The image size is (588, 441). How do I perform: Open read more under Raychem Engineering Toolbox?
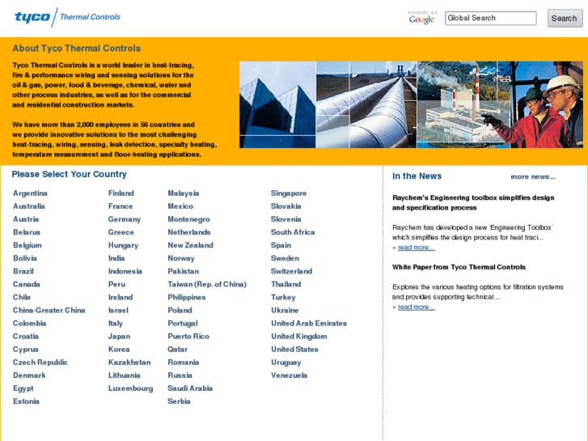[x=417, y=248]
